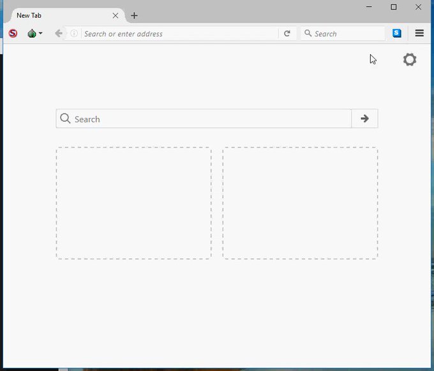This screenshot has width=434, height=371.
Task: Open a new tab with plus button
Action: (x=134, y=16)
